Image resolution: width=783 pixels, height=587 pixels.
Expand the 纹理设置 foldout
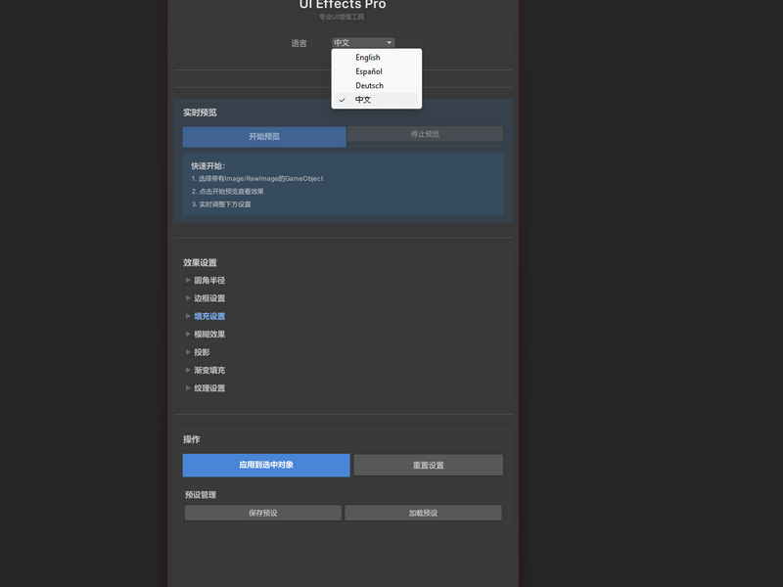point(232,388)
